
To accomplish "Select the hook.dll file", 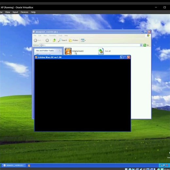I will (104, 51).
